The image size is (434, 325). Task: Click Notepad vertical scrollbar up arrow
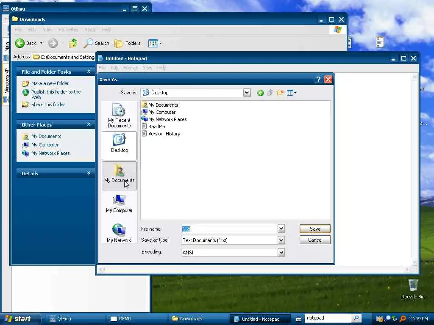tap(415, 77)
